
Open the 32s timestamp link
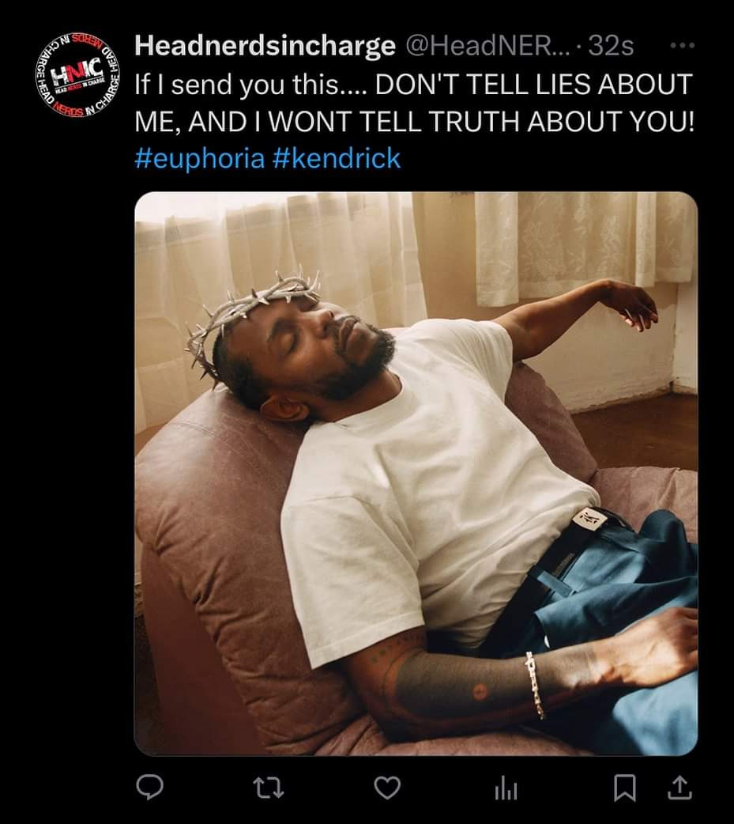click(x=611, y=46)
